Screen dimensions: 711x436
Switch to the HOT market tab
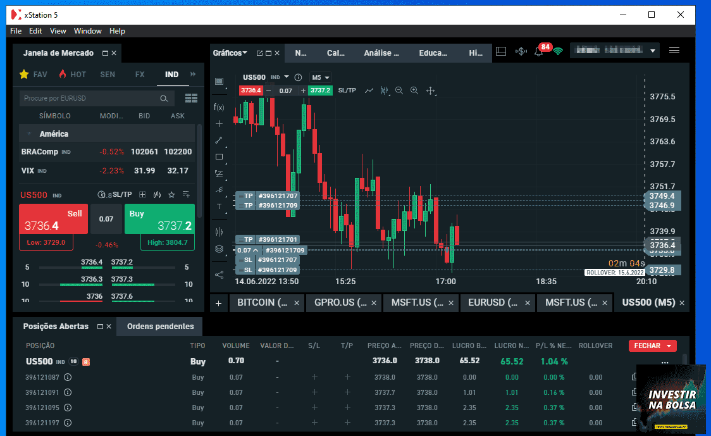pos(72,75)
